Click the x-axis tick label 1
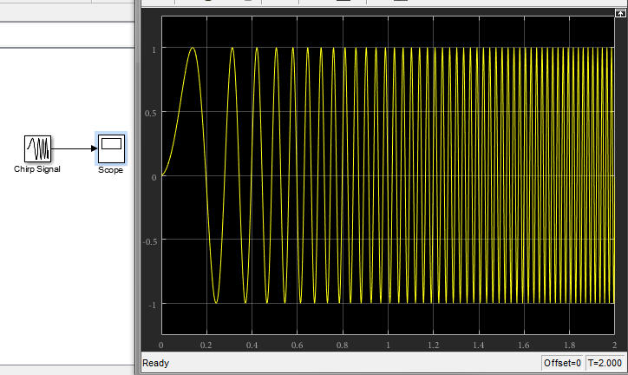Image resolution: width=628 pixels, height=375 pixels. click(x=389, y=345)
